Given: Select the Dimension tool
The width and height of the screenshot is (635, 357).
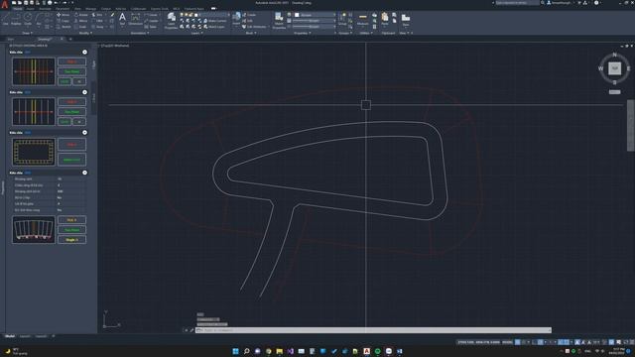Looking at the screenshot, I should point(135,19).
